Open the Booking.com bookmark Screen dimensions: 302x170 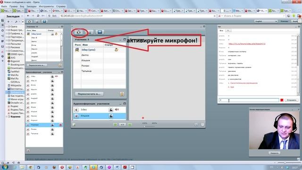click(16, 65)
